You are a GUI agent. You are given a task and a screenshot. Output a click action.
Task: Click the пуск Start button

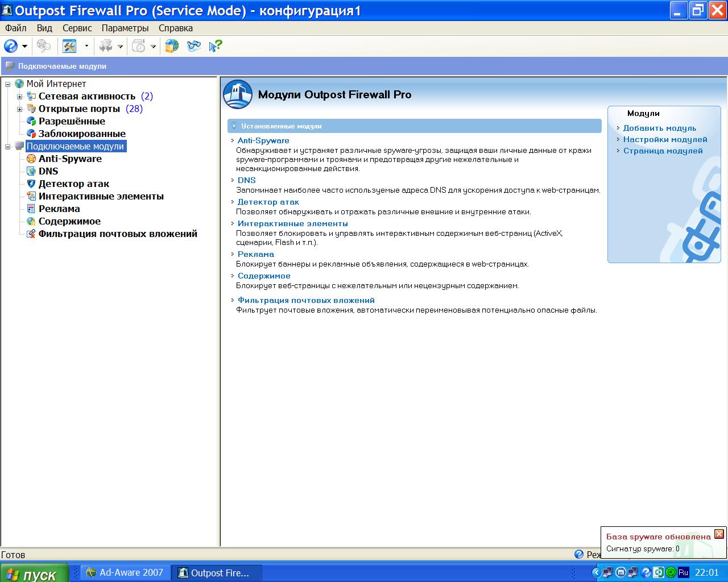pos(34,573)
